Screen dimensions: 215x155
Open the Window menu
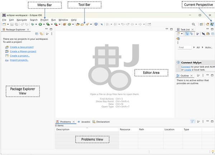[x=63, y=20]
